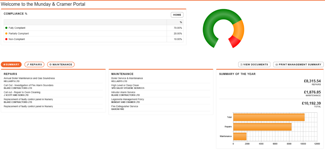This screenshot has width=325, height=150.
Task: Open the REPAIRS tab
Action: [x=34, y=64]
